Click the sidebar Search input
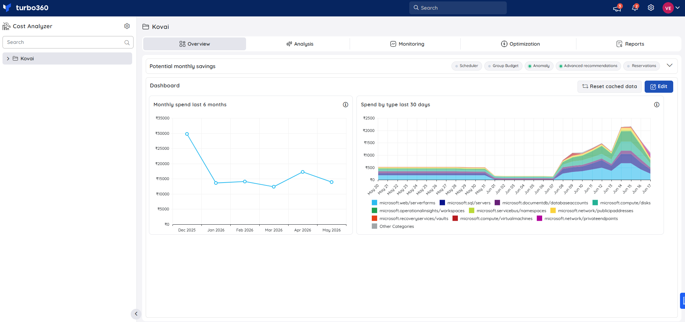The width and height of the screenshot is (685, 322). pyautogui.click(x=68, y=42)
